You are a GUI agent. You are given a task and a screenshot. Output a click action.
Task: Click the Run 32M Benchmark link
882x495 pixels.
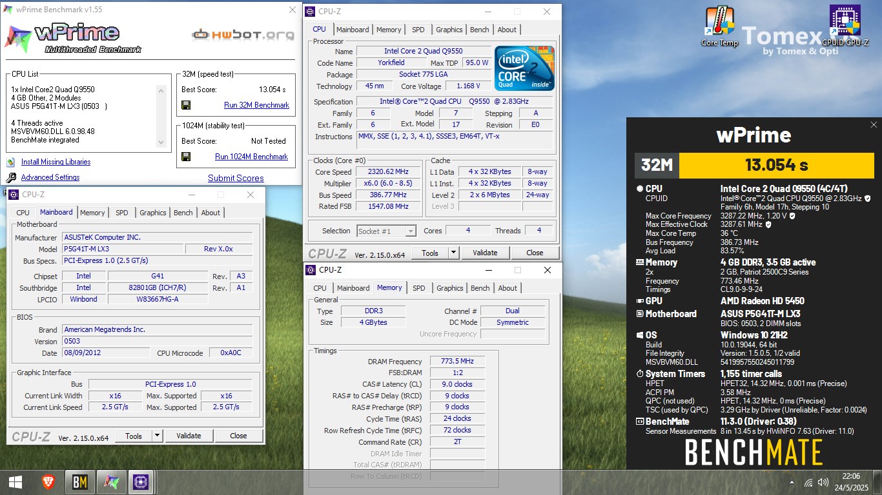tap(256, 105)
